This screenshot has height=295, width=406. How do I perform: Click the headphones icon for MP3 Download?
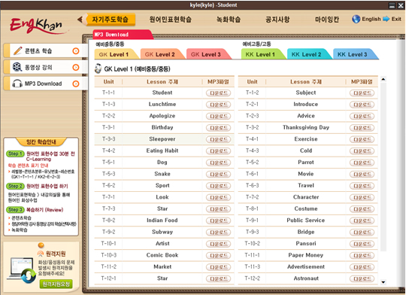[x=17, y=84]
